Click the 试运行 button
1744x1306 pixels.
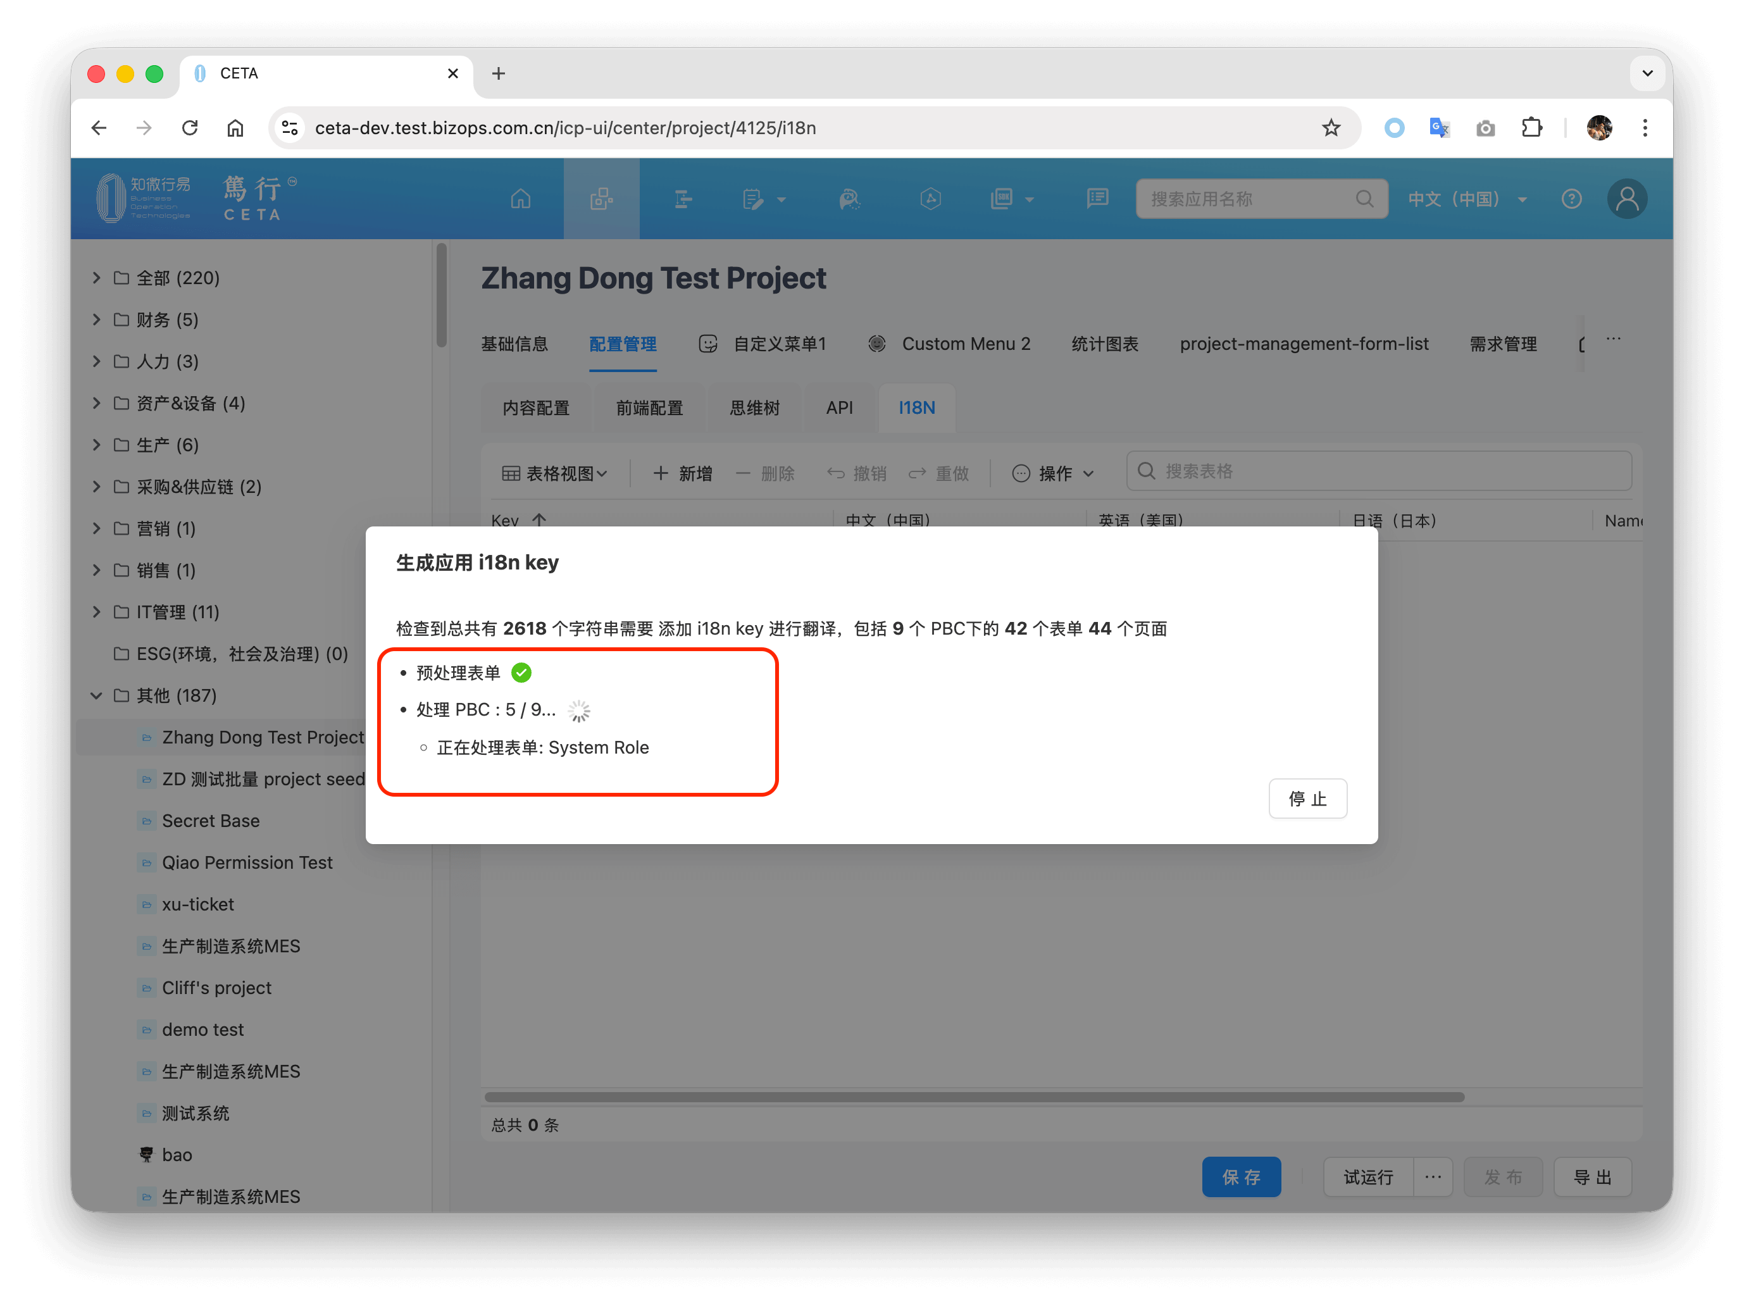[x=1368, y=1177]
